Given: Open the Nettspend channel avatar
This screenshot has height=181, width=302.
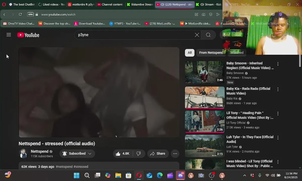Looking at the screenshot, I should click(x=23, y=153).
